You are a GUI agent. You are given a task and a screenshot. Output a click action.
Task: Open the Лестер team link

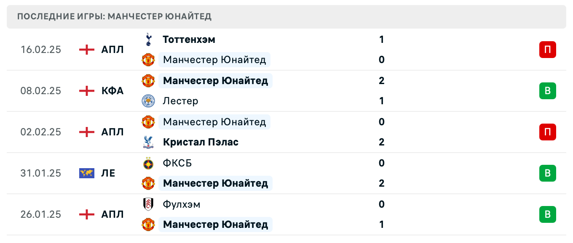pyautogui.click(x=180, y=101)
